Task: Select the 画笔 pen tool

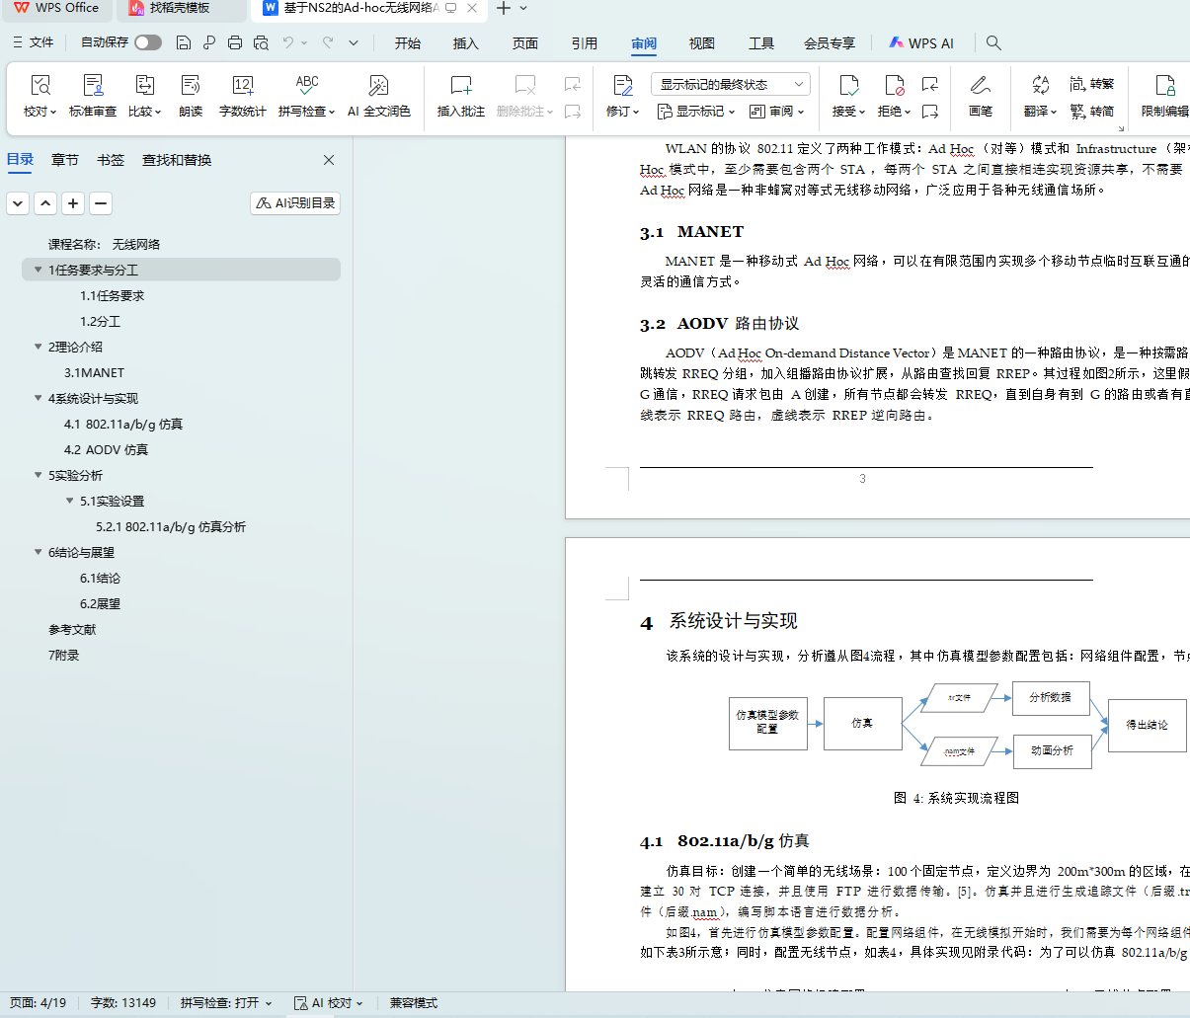Action: coord(980,86)
